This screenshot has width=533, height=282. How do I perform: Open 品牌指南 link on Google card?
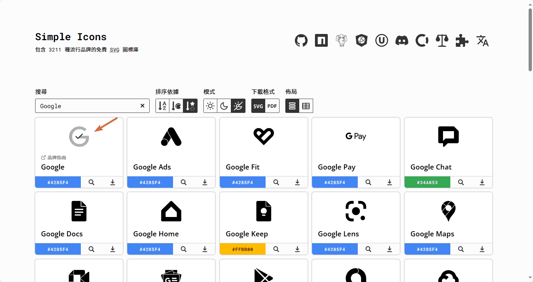click(x=54, y=157)
